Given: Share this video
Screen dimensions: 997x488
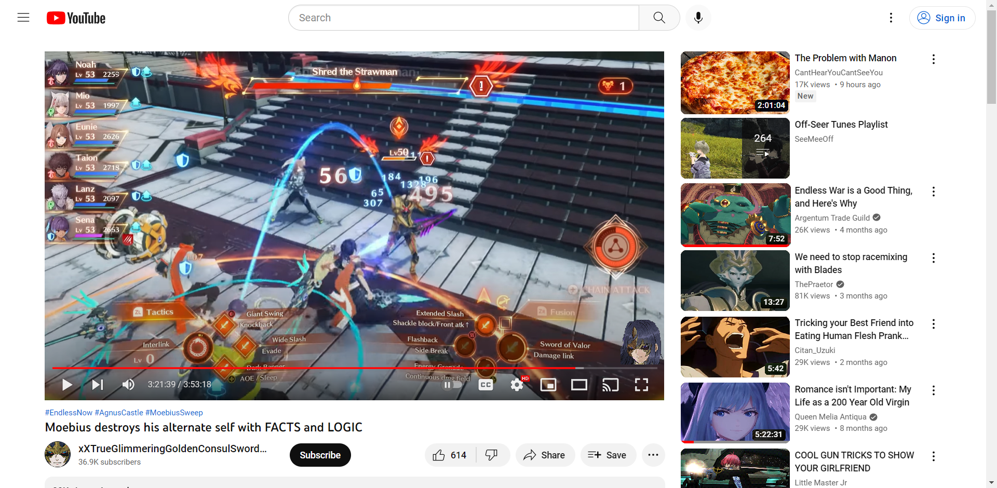Looking at the screenshot, I should (x=545, y=455).
